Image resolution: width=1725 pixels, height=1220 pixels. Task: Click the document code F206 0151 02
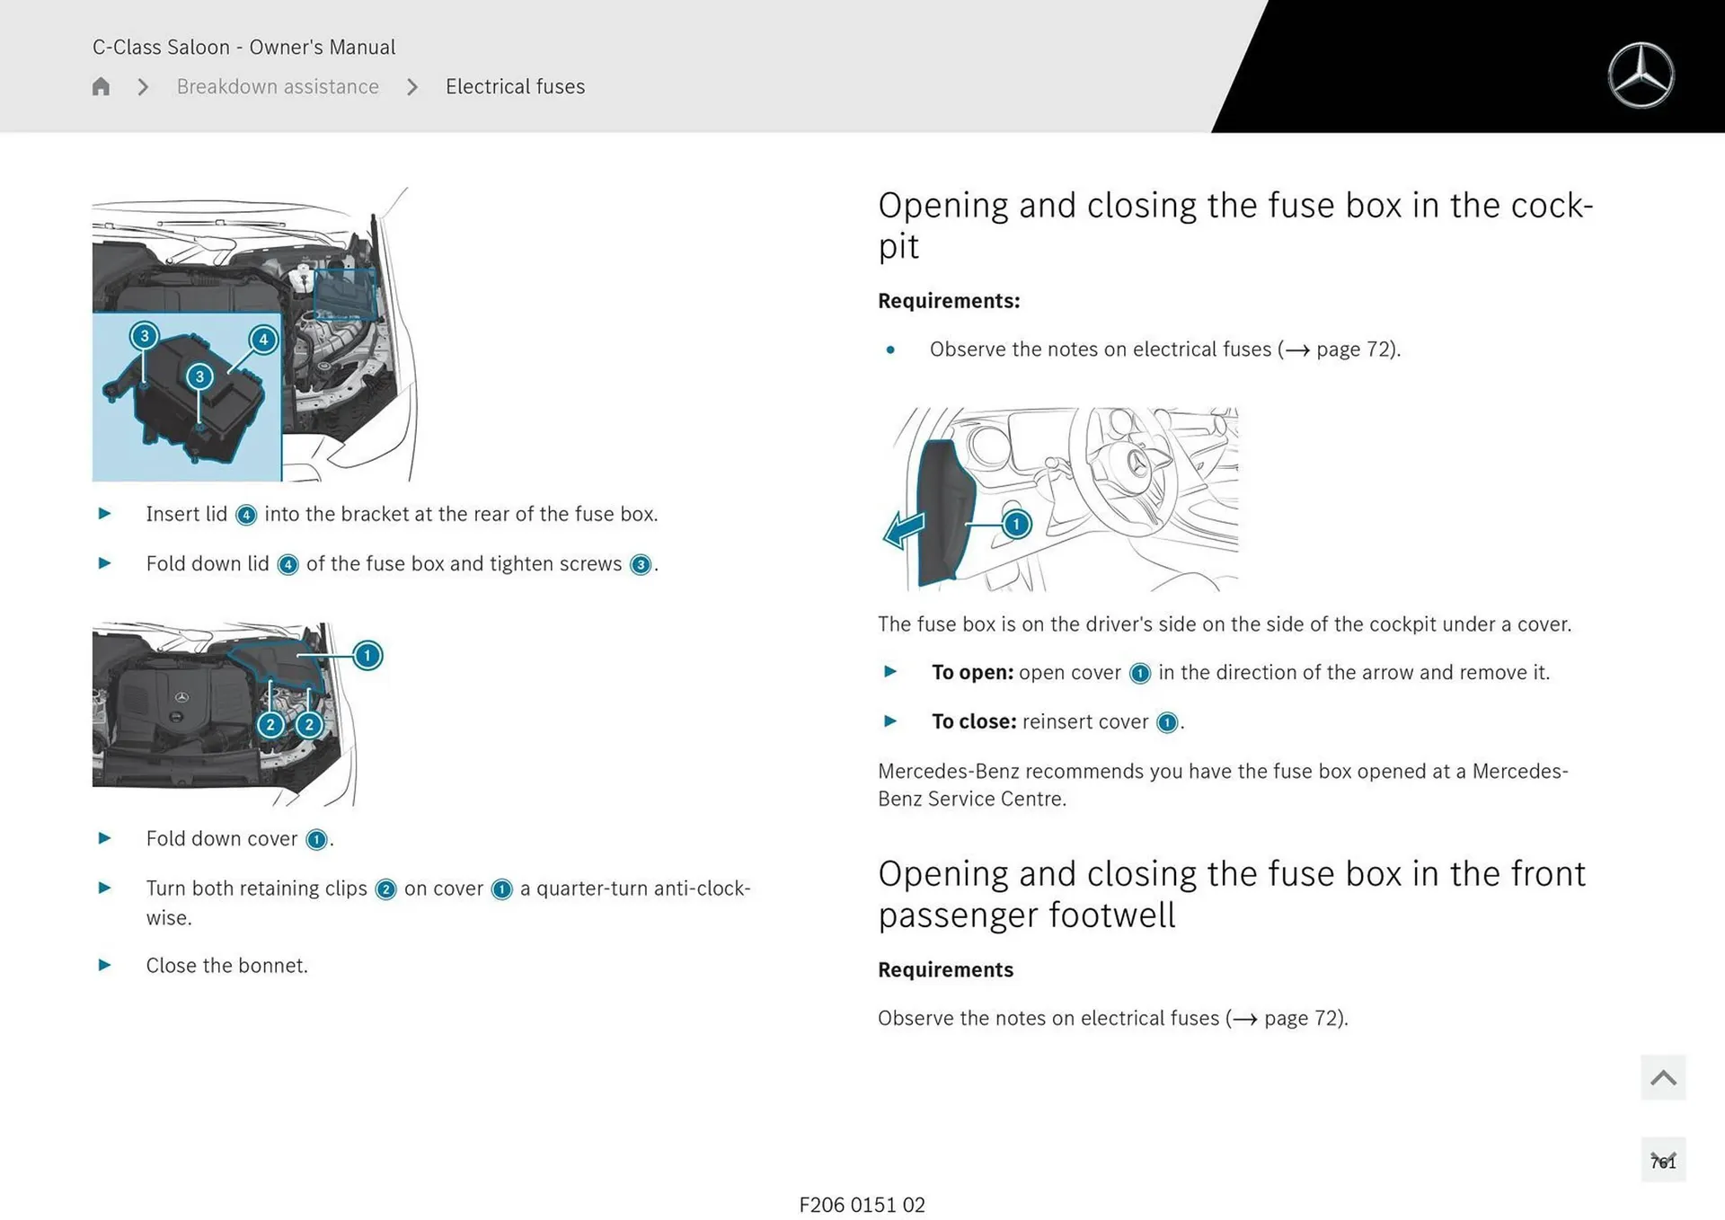tap(862, 1205)
